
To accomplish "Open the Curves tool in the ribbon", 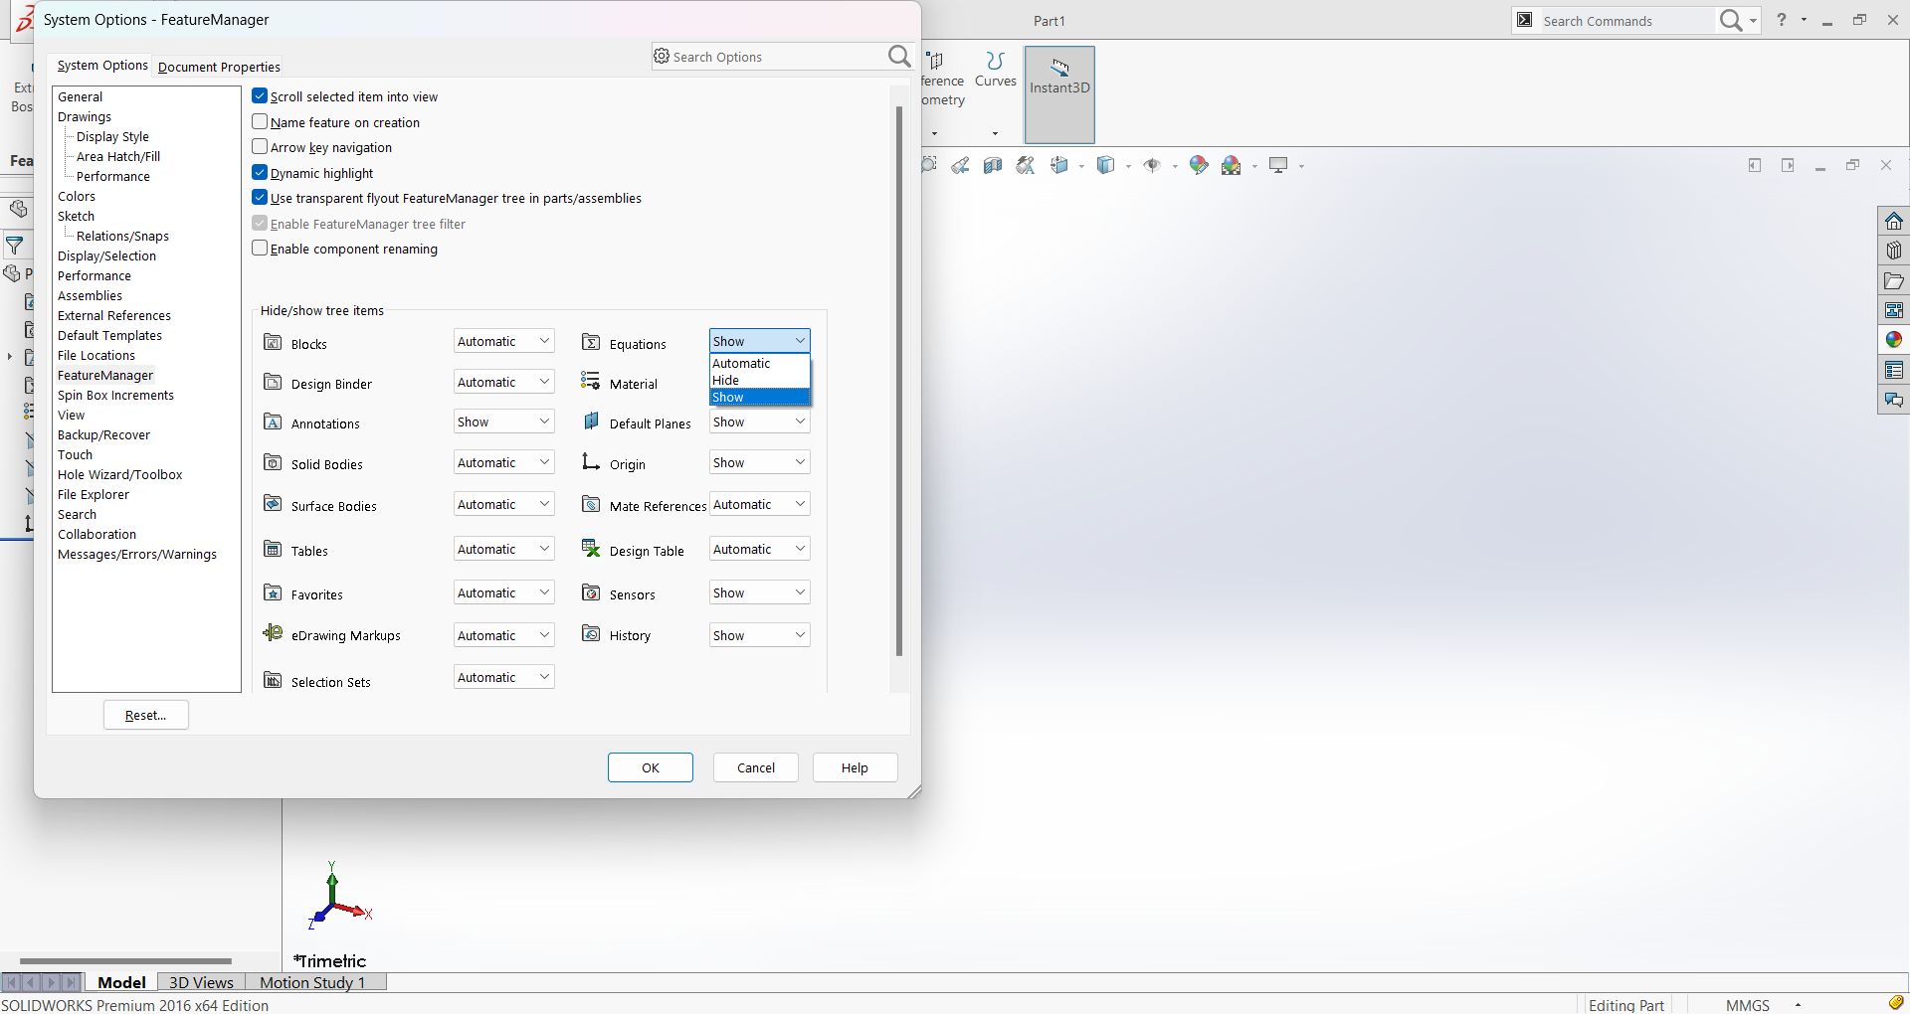I will tap(995, 70).
